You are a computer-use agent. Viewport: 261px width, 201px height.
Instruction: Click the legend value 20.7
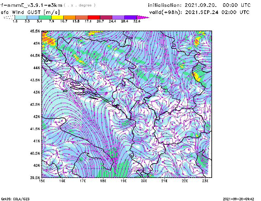point(100,21)
